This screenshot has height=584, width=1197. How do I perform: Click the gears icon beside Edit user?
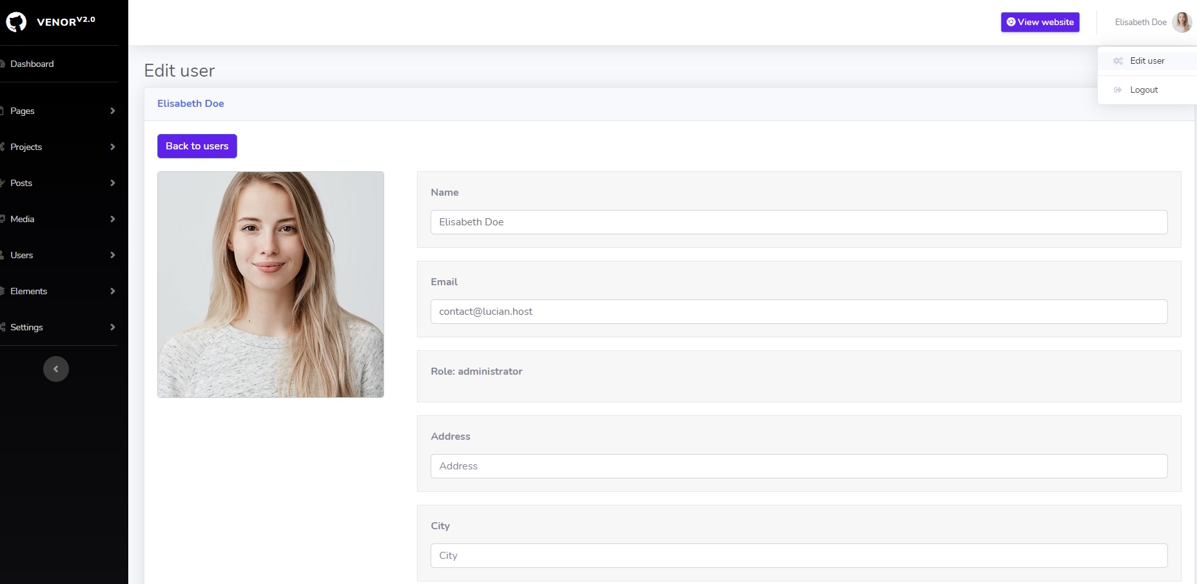pyautogui.click(x=1118, y=61)
